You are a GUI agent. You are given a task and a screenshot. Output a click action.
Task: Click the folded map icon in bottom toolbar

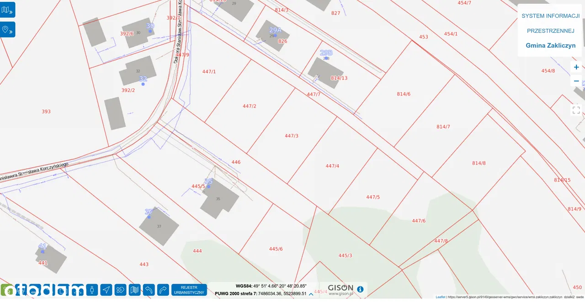click(x=135, y=290)
